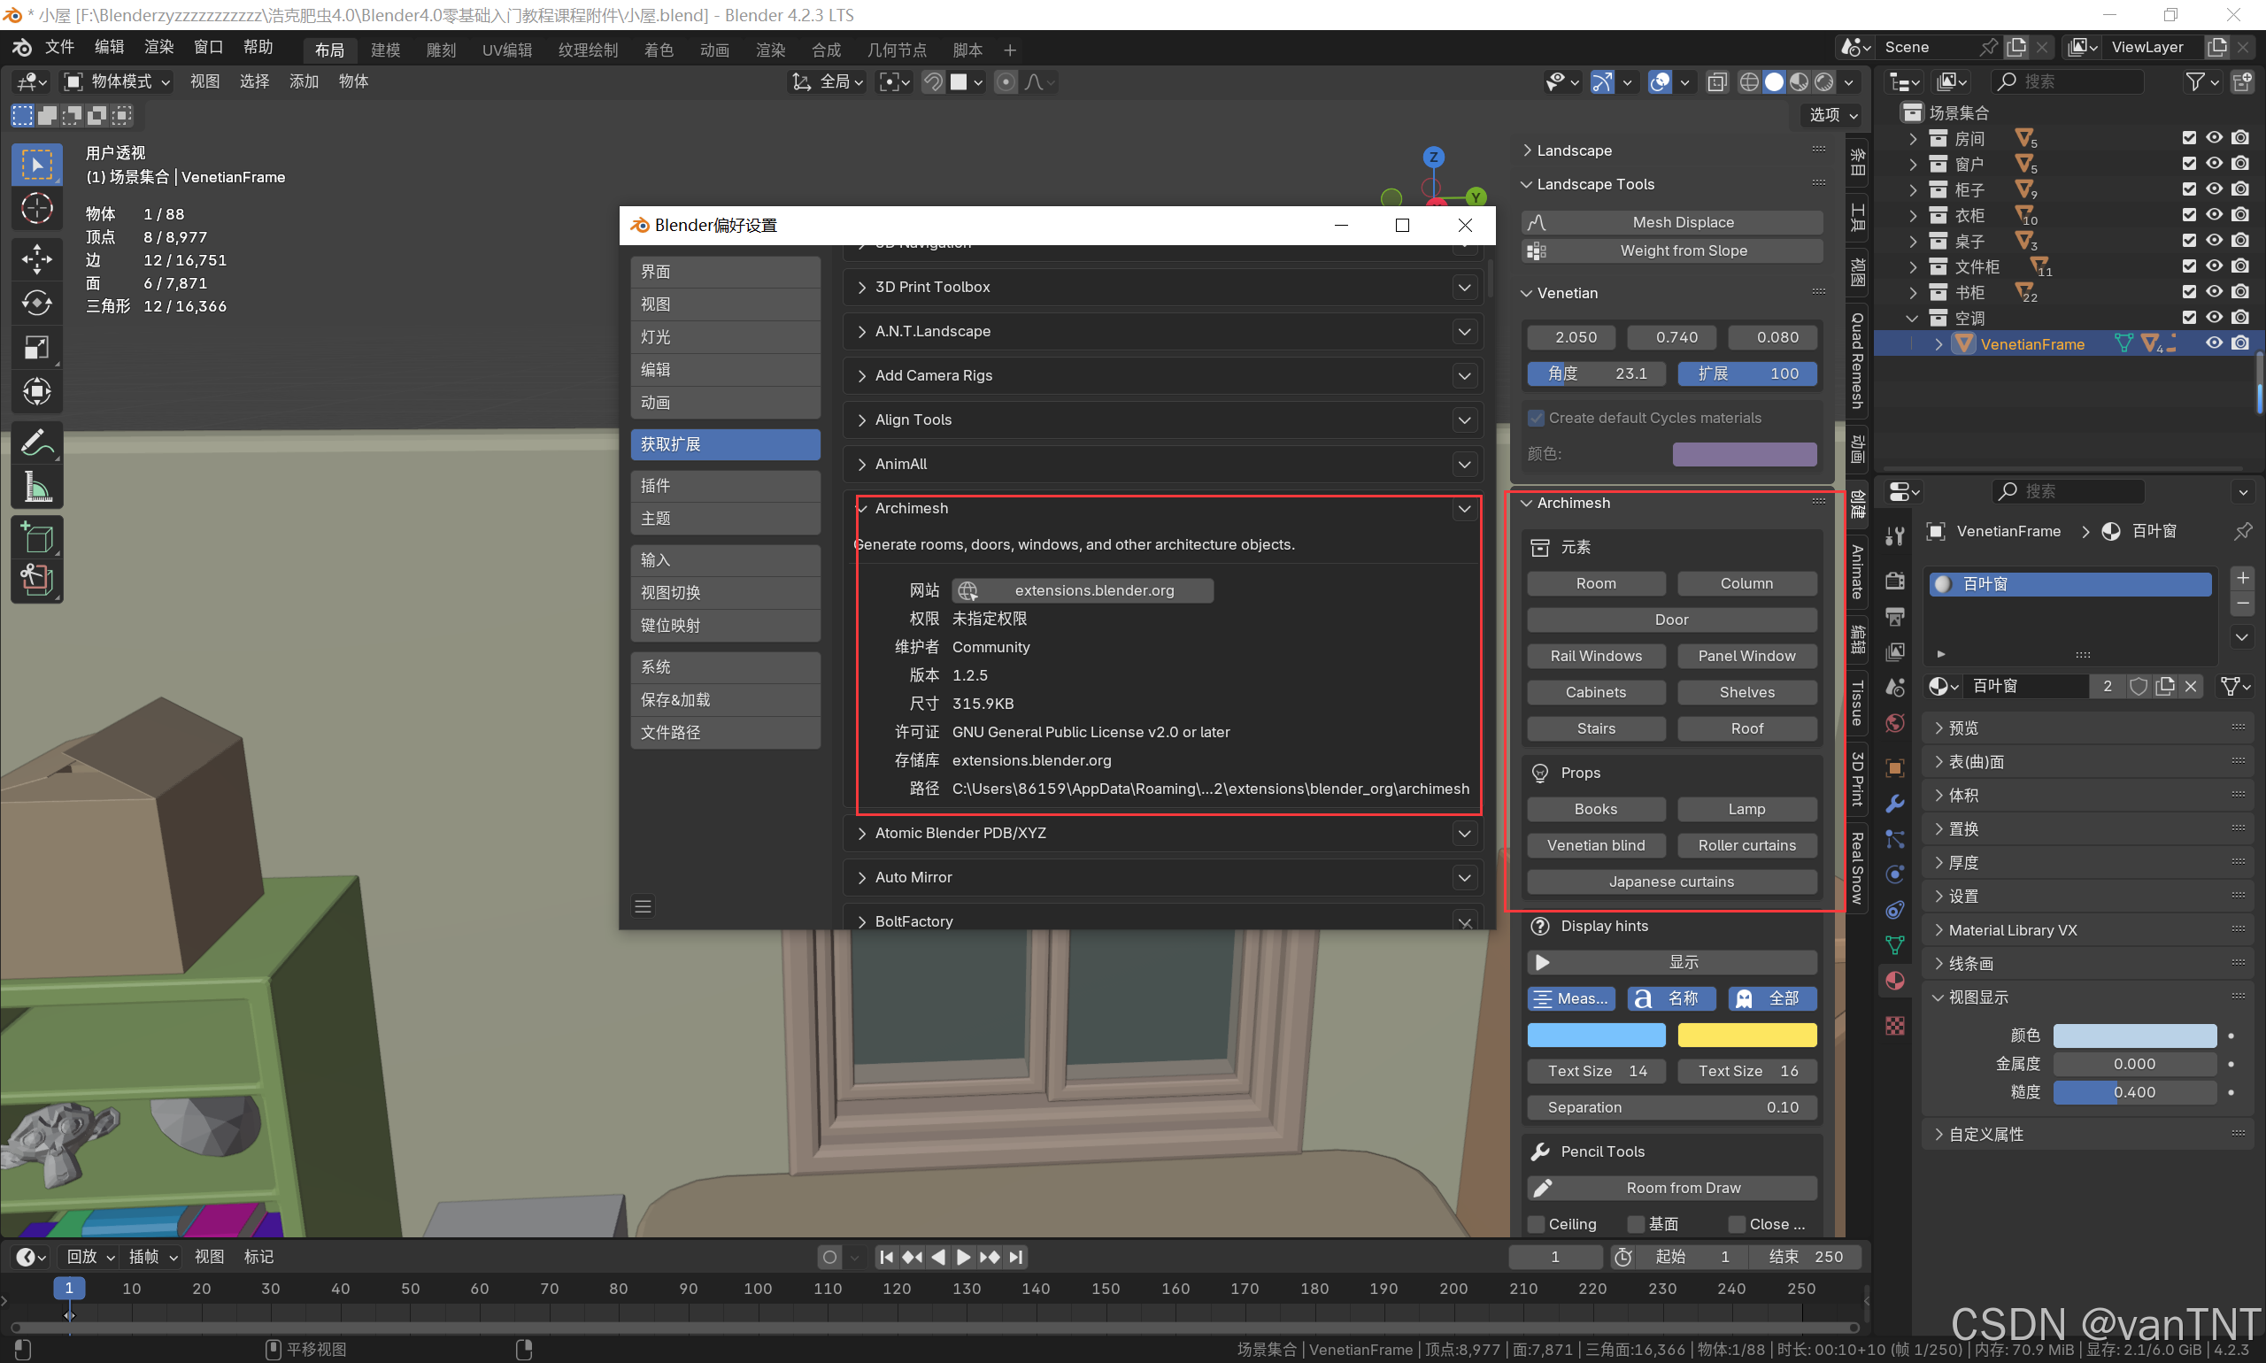Select the Annotate pencil tool
The image size is (2266, 1363).
point(37,443)
